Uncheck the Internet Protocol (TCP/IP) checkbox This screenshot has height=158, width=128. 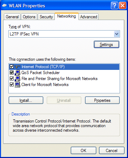pos(12,67)
